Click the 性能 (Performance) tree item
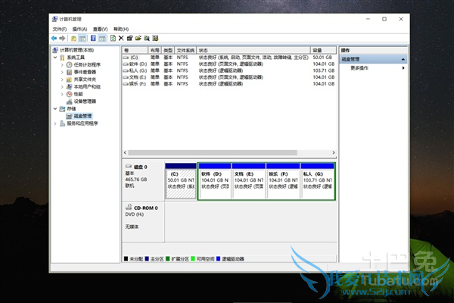The width and height of the screenshot is (454, 303). click(79, 94)
